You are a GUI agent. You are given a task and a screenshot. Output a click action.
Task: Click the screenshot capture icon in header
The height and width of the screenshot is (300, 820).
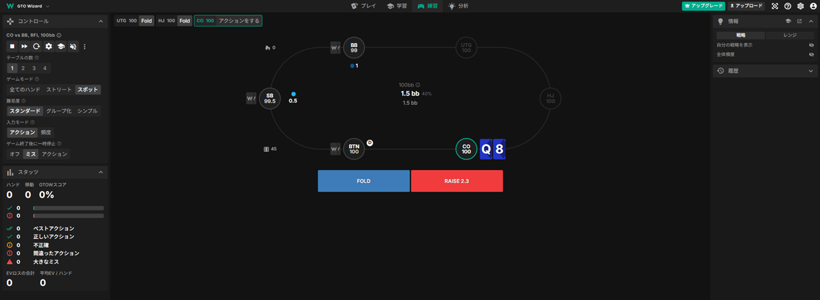click(x=774, y=6)
